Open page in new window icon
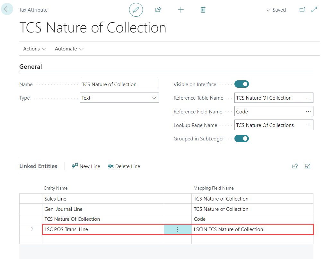 302,10
